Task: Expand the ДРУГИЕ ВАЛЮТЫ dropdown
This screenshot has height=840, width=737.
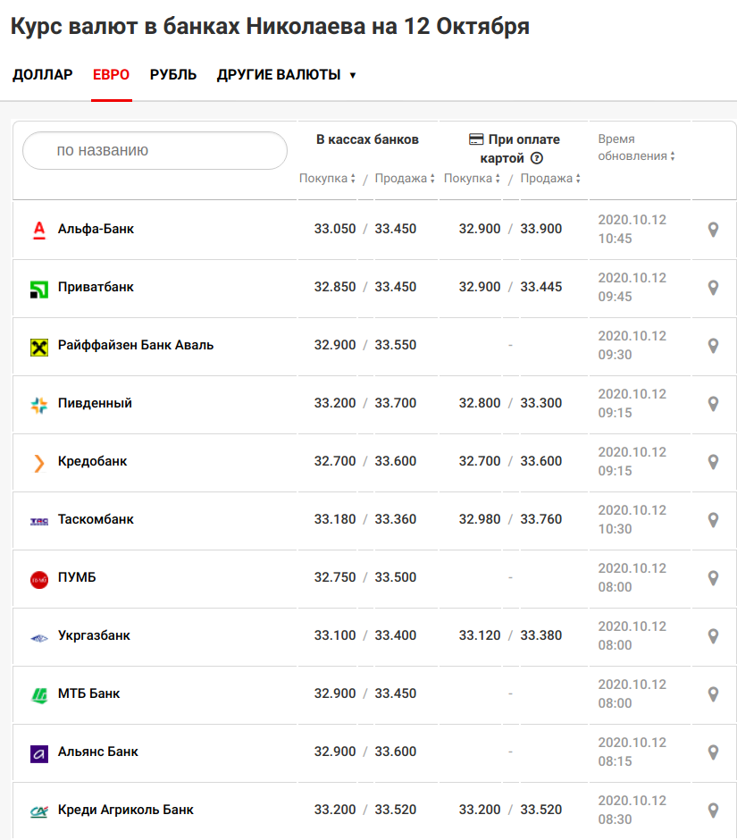Action: pyautogui.click(x=286, y=74)
